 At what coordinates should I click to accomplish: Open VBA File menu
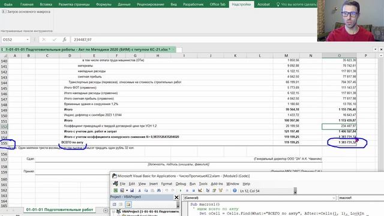pos(122,184)
